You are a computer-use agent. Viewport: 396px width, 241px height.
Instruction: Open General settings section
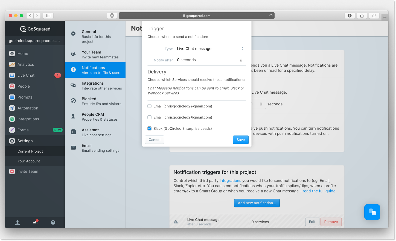(x=95, y=37)
